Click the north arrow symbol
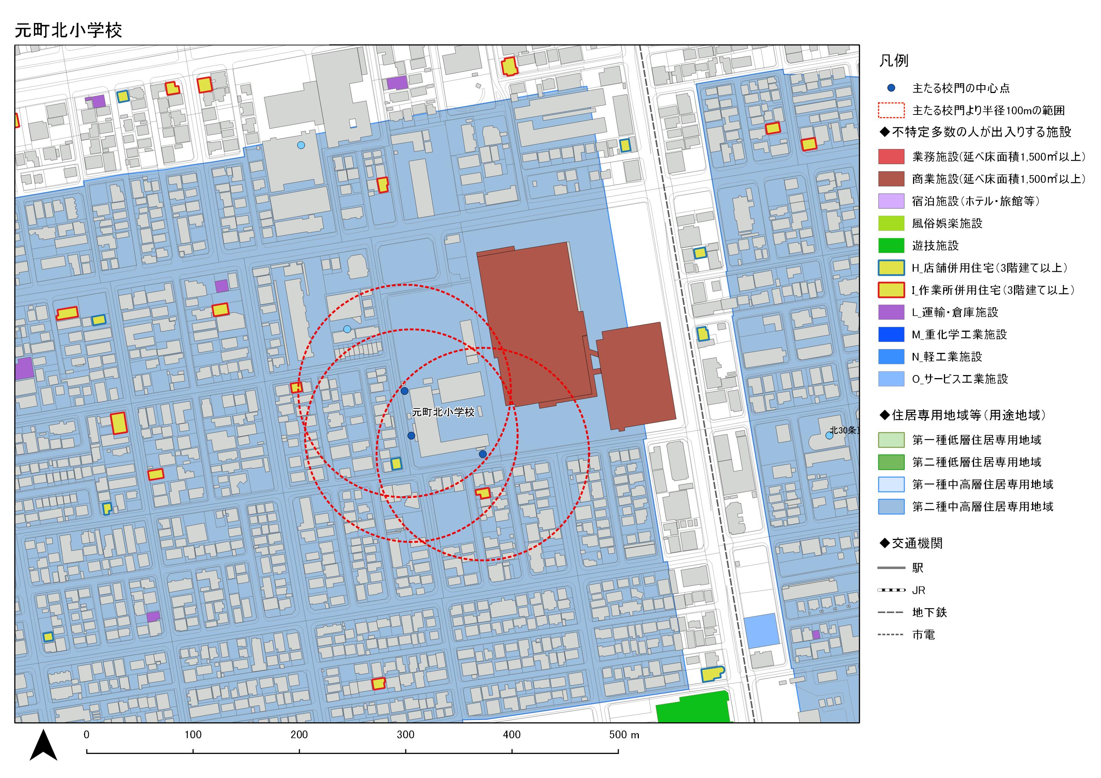 coord(43,744)
